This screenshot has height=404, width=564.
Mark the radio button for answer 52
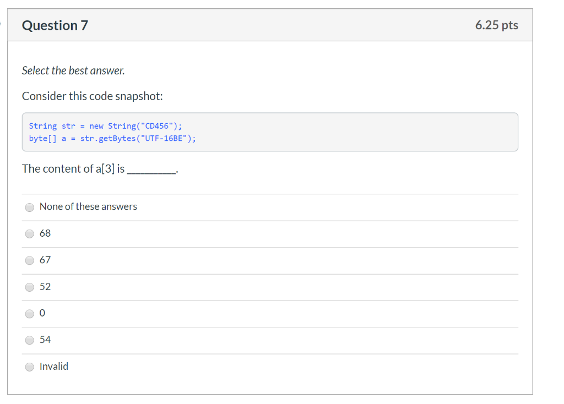pyautogui.click(x=30, y=287)
